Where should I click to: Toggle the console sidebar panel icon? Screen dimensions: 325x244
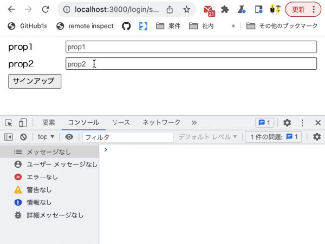(x=9, y=137)
